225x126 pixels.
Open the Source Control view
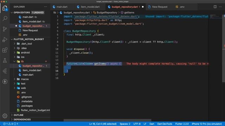(x=5, y=29)
